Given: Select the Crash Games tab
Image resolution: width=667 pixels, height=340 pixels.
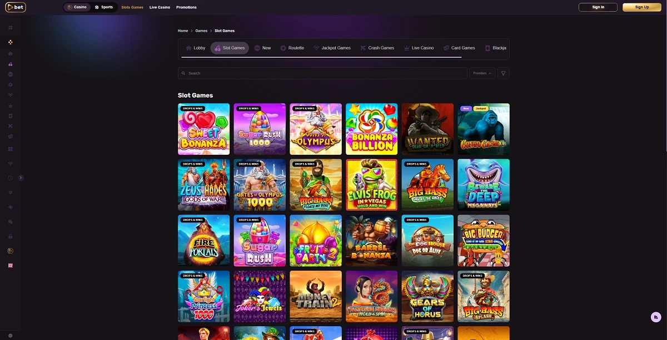Looking at the screenshot, I should pyautogui.click(x=377, y=48).
